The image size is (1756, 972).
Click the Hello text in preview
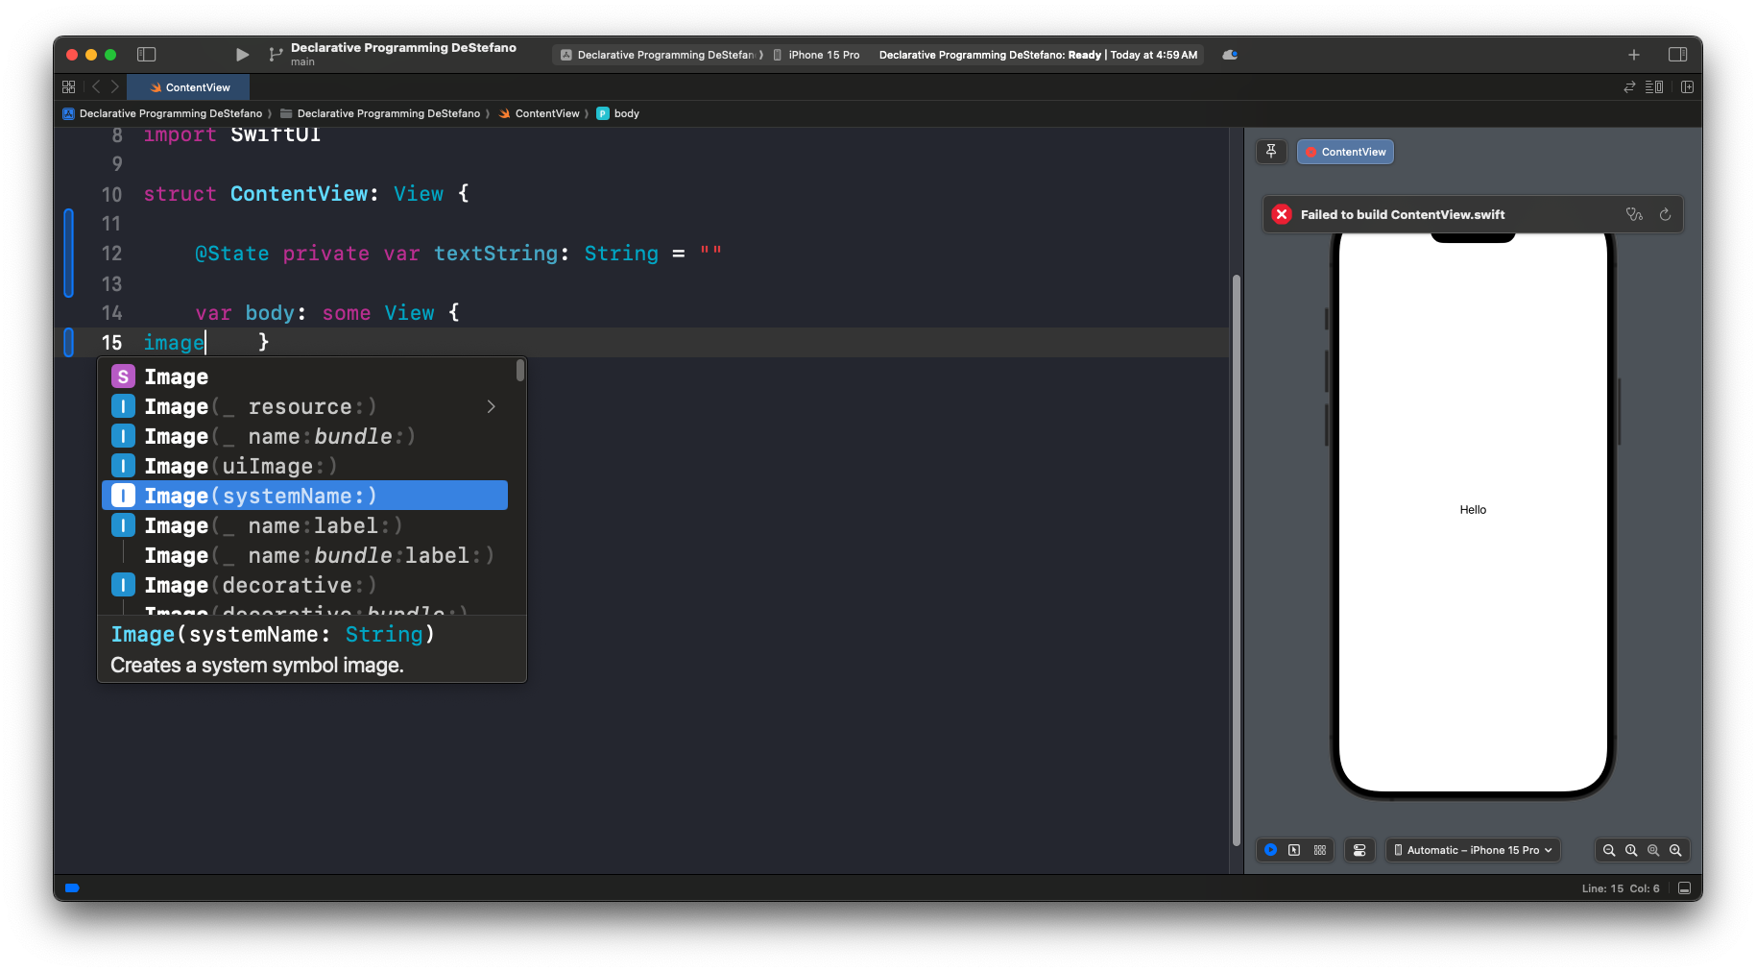pos(1473,510)
